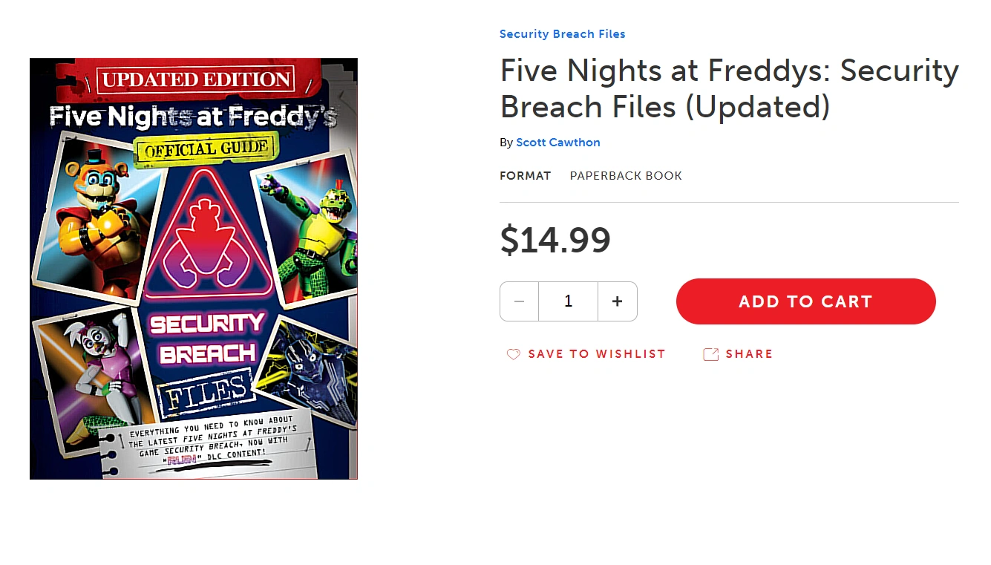Click the FORMAT label
The image size is (991, 565).
526,176
